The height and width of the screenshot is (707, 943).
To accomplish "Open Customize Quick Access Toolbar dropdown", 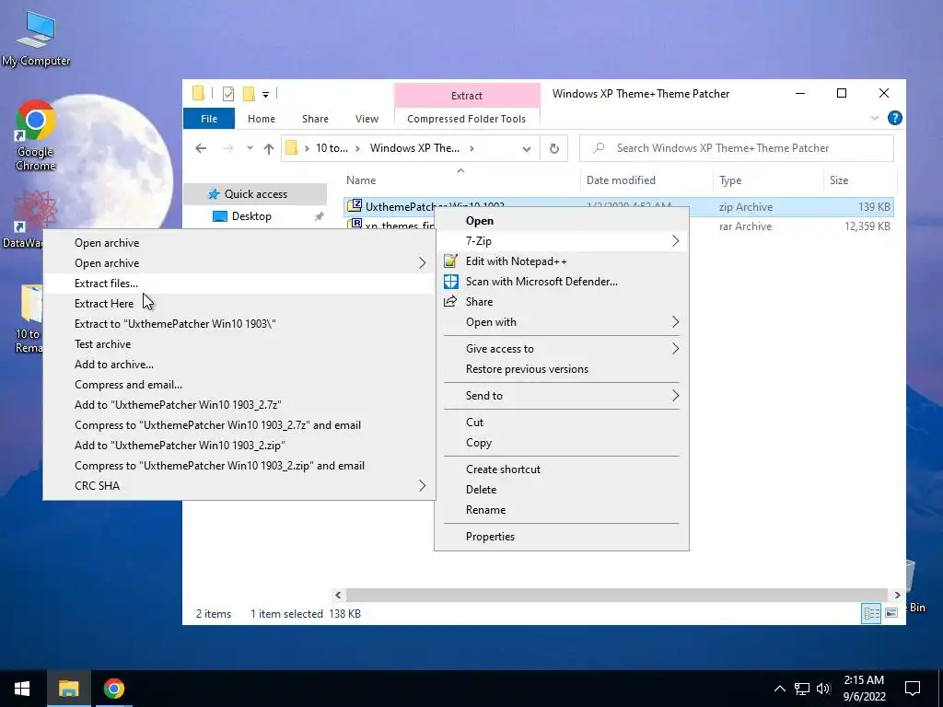I will (265, 95).
